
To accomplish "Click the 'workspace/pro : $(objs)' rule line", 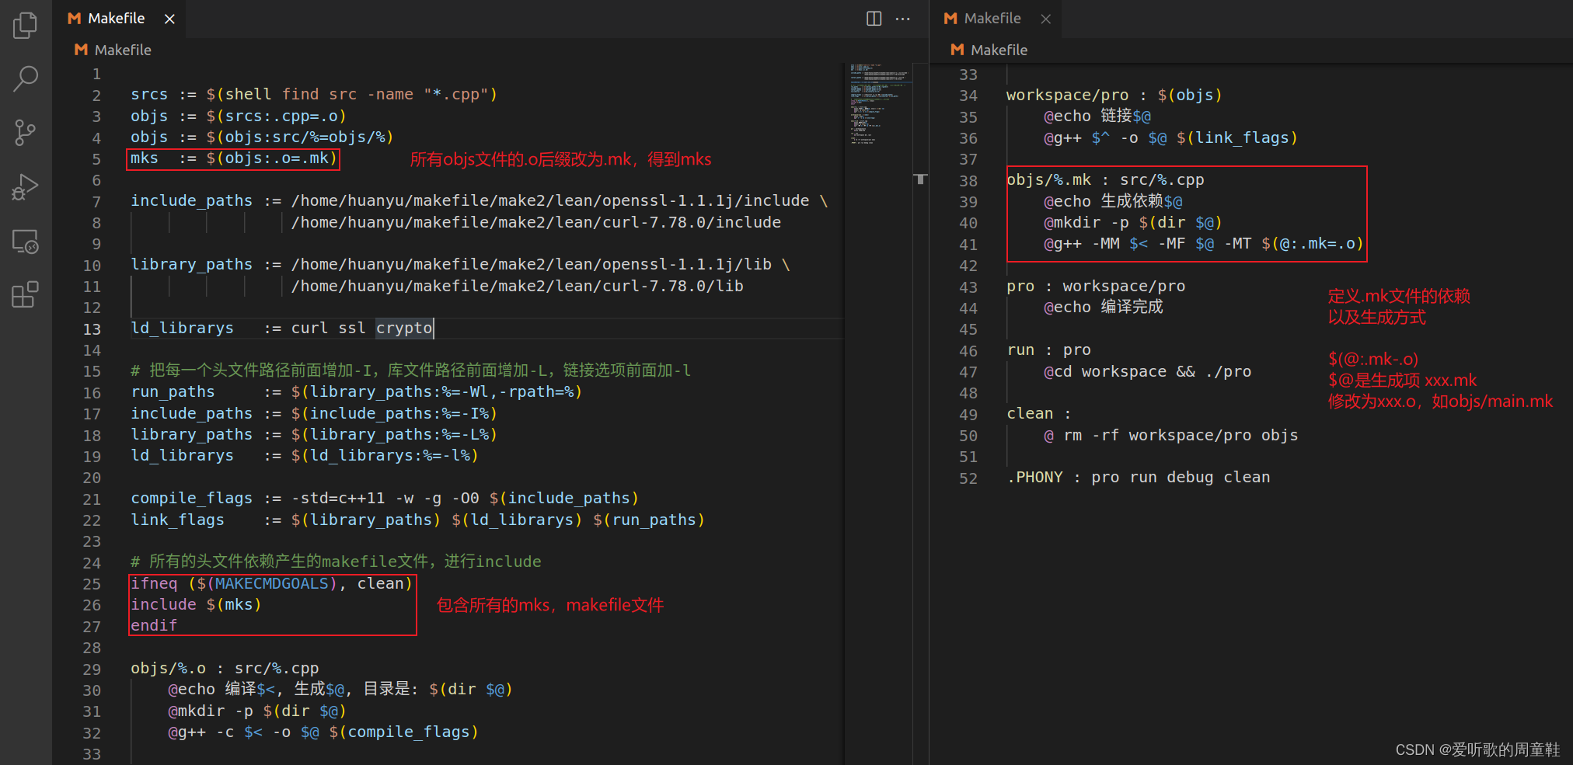I will (x=1114, y=96).
